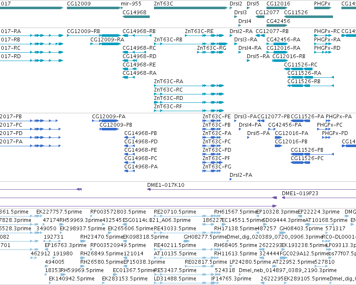
Task: Select transcript CG14968-RA
Action: 139,73
